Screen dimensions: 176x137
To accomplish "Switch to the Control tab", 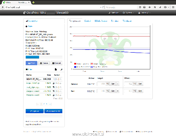I will pos(88,21).
